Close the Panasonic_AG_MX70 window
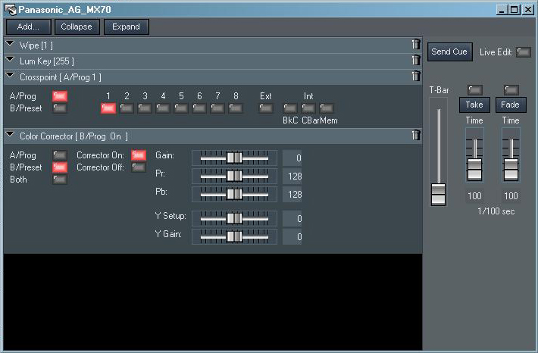 pos(527,10)
